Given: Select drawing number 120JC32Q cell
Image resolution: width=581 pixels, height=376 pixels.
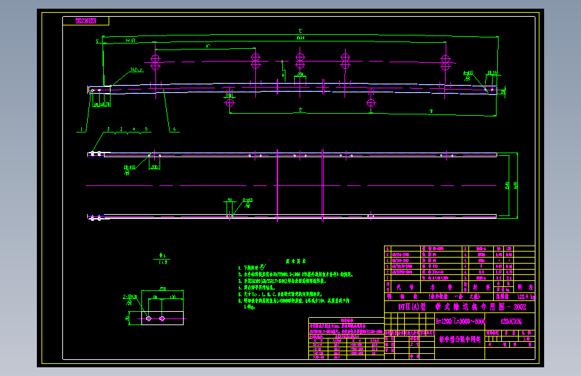Looking at the screenshot, I should (x=511, y=321).
